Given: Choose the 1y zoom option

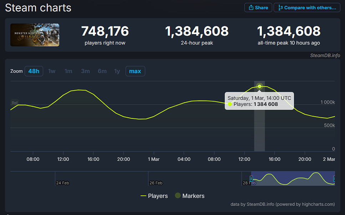Looking at the screenshot, I should tap(117, 71).
